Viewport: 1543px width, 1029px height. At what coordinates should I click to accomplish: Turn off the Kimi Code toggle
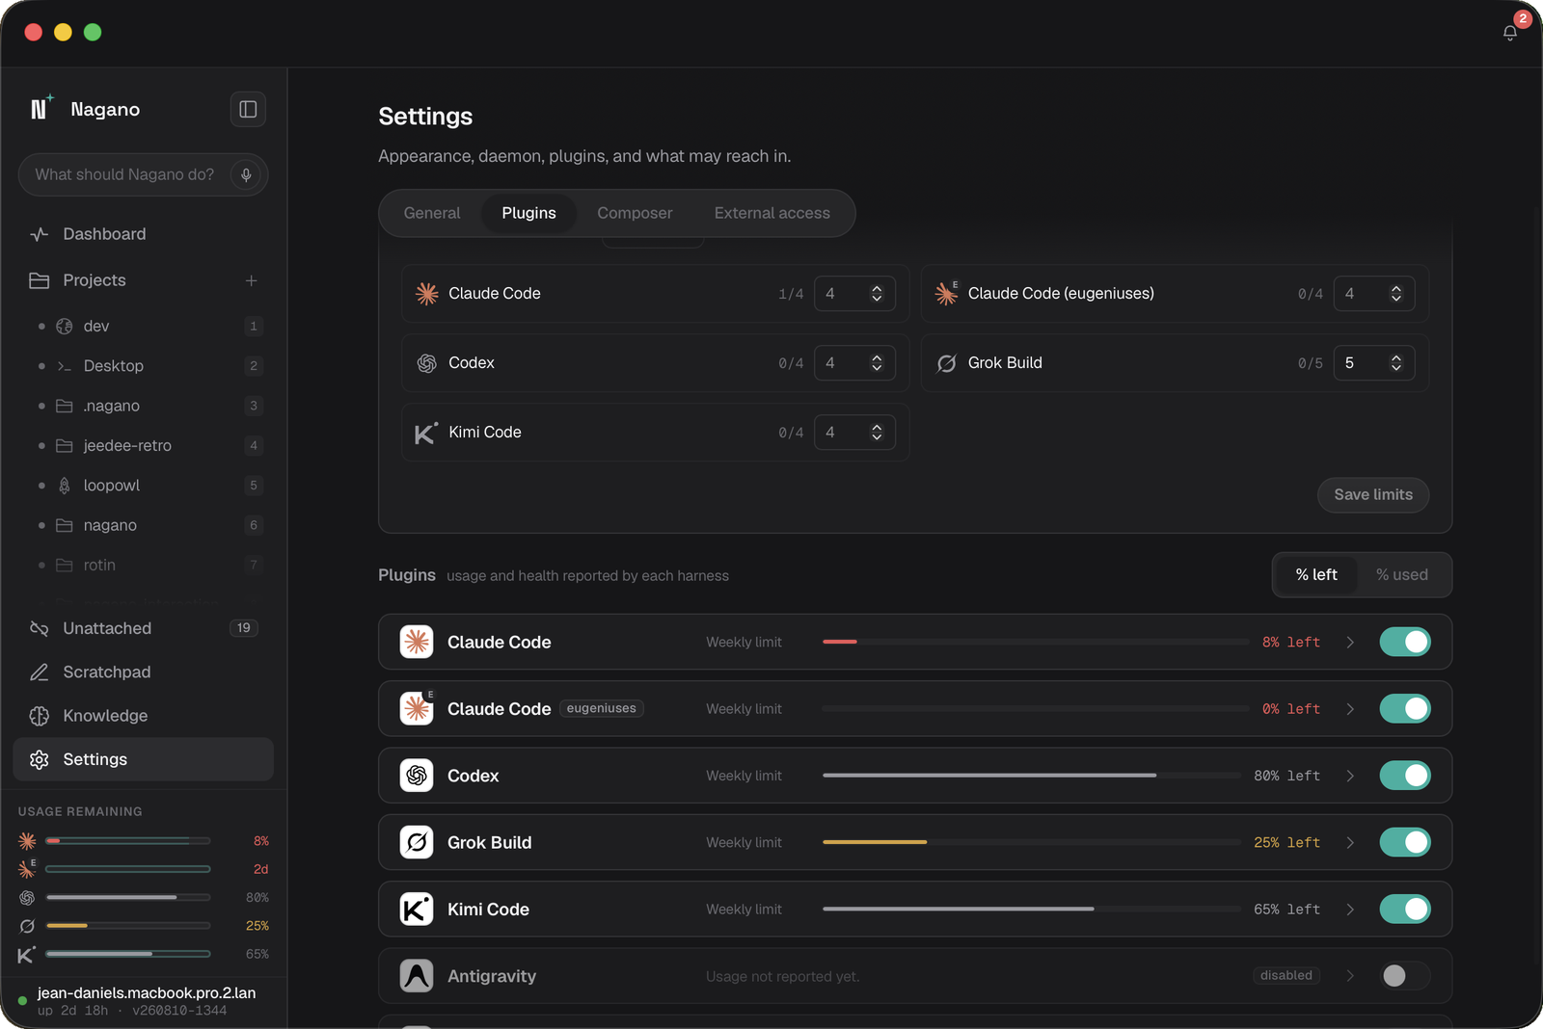coord(1405,909)
